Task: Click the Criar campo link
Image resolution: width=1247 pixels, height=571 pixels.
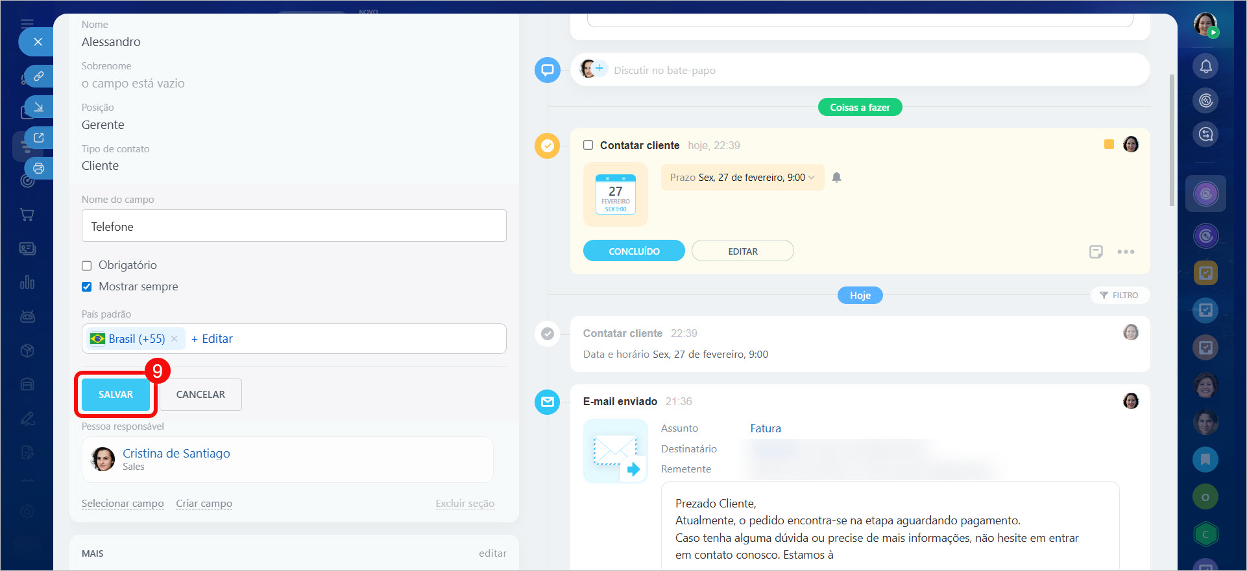Action: click(x=204, y=504)
